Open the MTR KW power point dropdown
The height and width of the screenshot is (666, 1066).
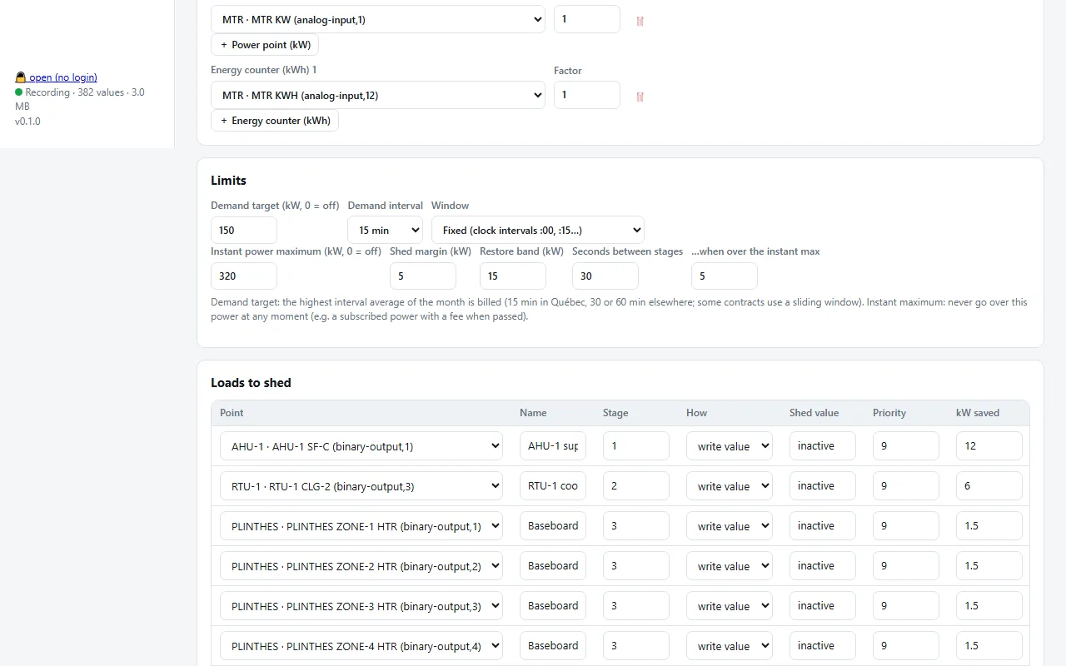[378, 19]
